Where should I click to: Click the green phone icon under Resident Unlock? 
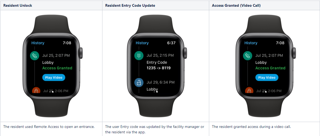tap(35, 56)
